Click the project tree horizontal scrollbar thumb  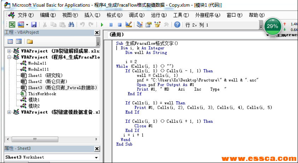35,139
